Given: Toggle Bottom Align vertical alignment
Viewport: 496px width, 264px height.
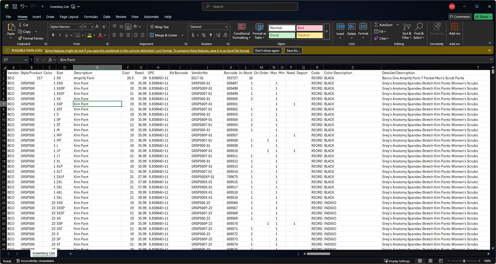Looking at the screenshot, I should click(128, 27).
